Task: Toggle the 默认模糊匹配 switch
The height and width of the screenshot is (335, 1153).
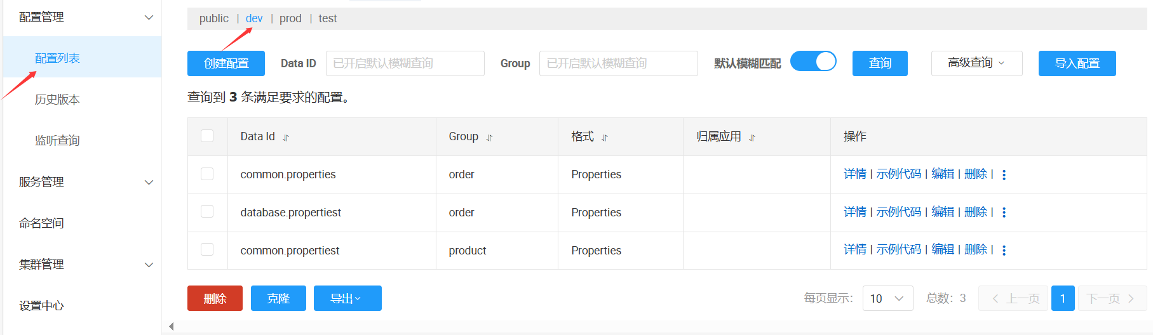Action: 813,62
